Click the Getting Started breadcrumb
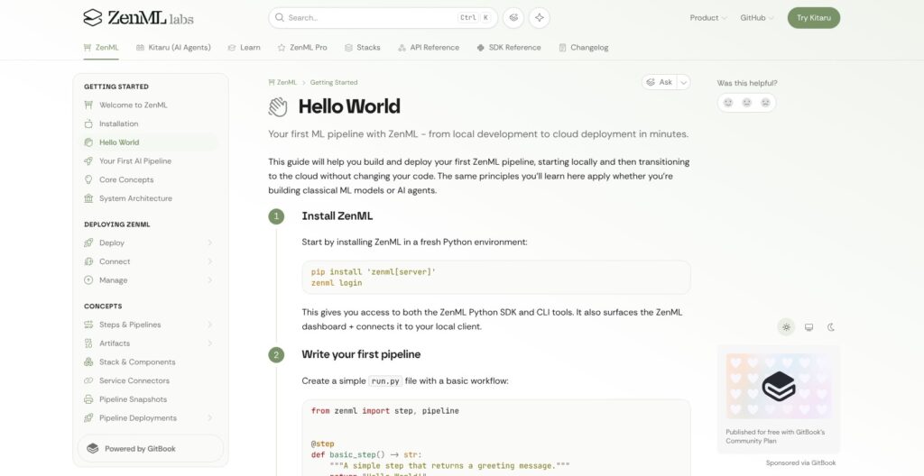The width and height of the screenshot is (924, 476). click(334, 82)
